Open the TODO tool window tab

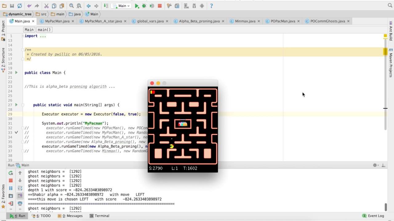coord(41,216)
